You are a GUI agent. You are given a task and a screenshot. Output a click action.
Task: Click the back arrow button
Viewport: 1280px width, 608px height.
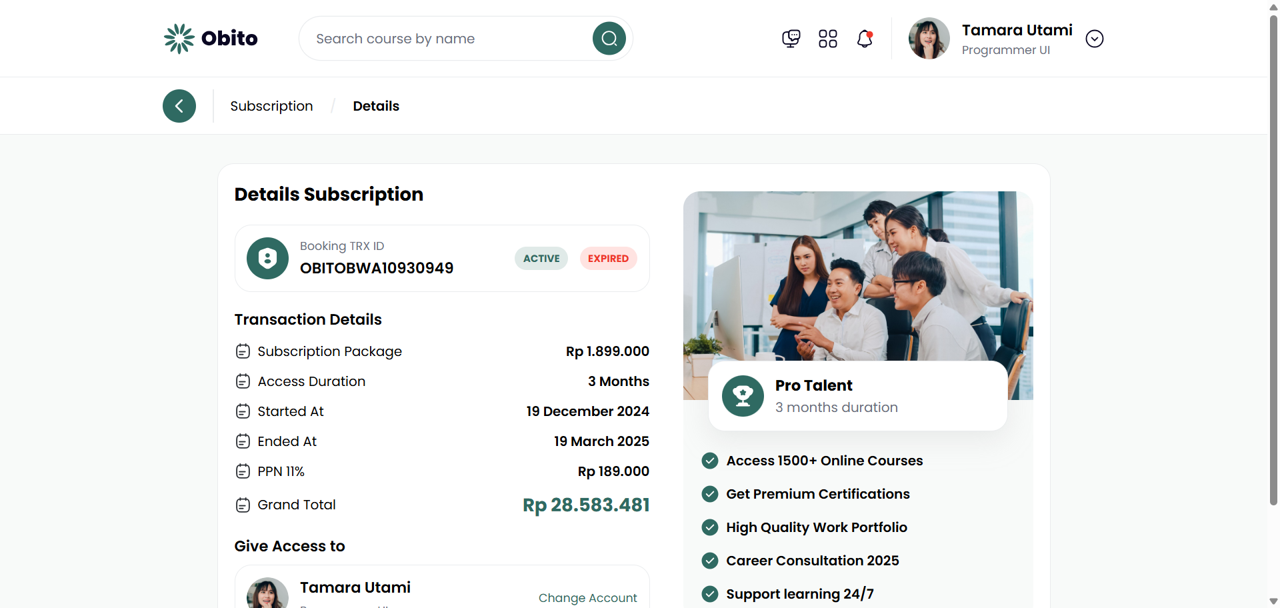pos(179,106)
